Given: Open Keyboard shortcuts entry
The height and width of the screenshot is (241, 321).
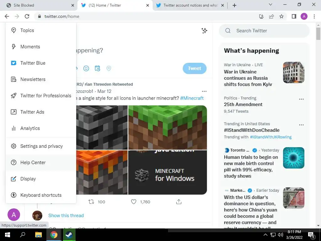Looking at the screenshot, I should (41, 195).
